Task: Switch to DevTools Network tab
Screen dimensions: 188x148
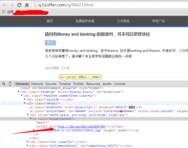Action: [37, 84]
